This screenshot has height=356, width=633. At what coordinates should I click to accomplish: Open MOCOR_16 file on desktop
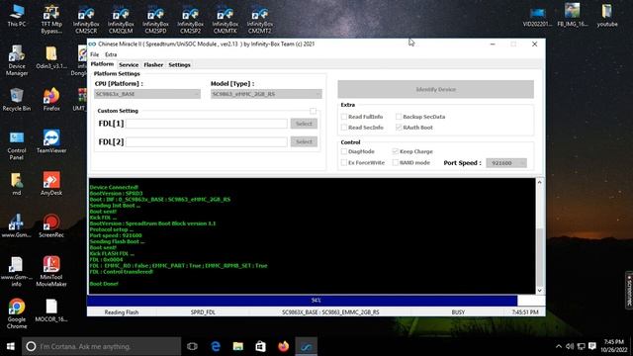[x=51, y=310]
